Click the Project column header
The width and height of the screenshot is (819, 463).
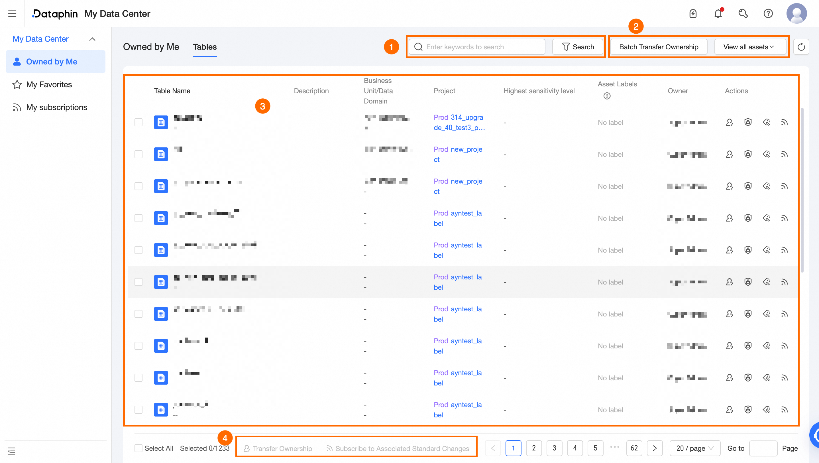point(444,91)
